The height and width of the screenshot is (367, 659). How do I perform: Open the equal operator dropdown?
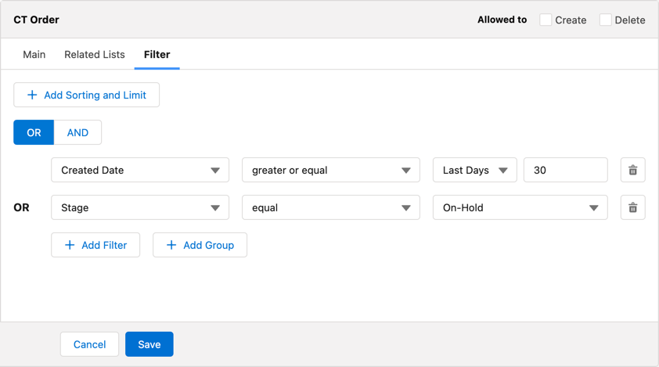point(331,207)
